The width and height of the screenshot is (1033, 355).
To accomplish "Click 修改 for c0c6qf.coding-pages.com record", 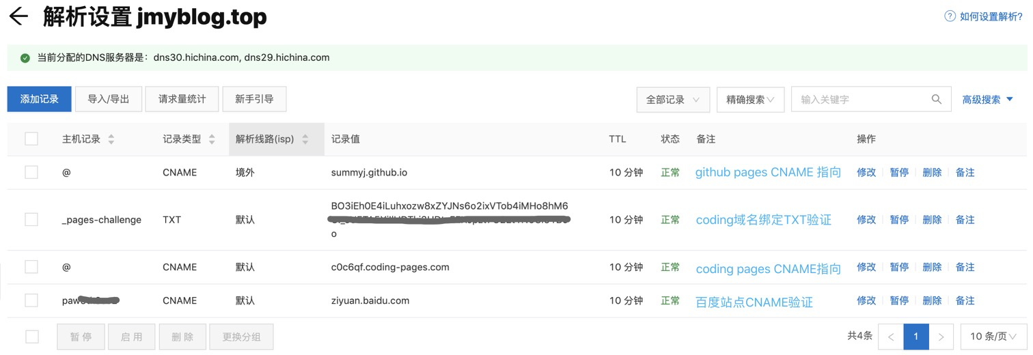I will pos(866,267).
